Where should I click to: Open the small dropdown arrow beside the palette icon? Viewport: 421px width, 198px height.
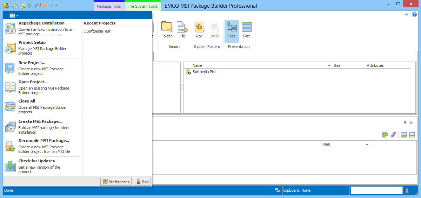click(x=52, y=6)
